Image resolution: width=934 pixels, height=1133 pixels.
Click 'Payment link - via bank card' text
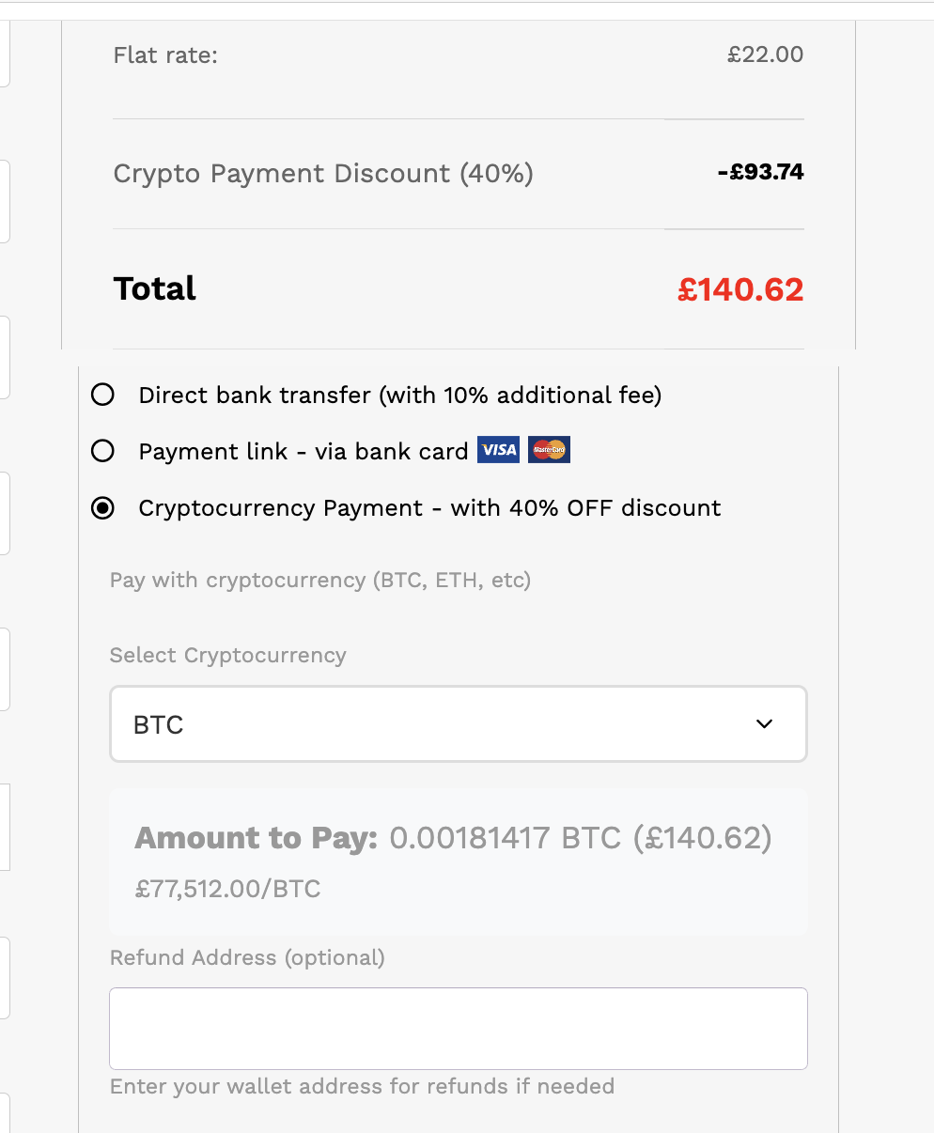[303, 452]
